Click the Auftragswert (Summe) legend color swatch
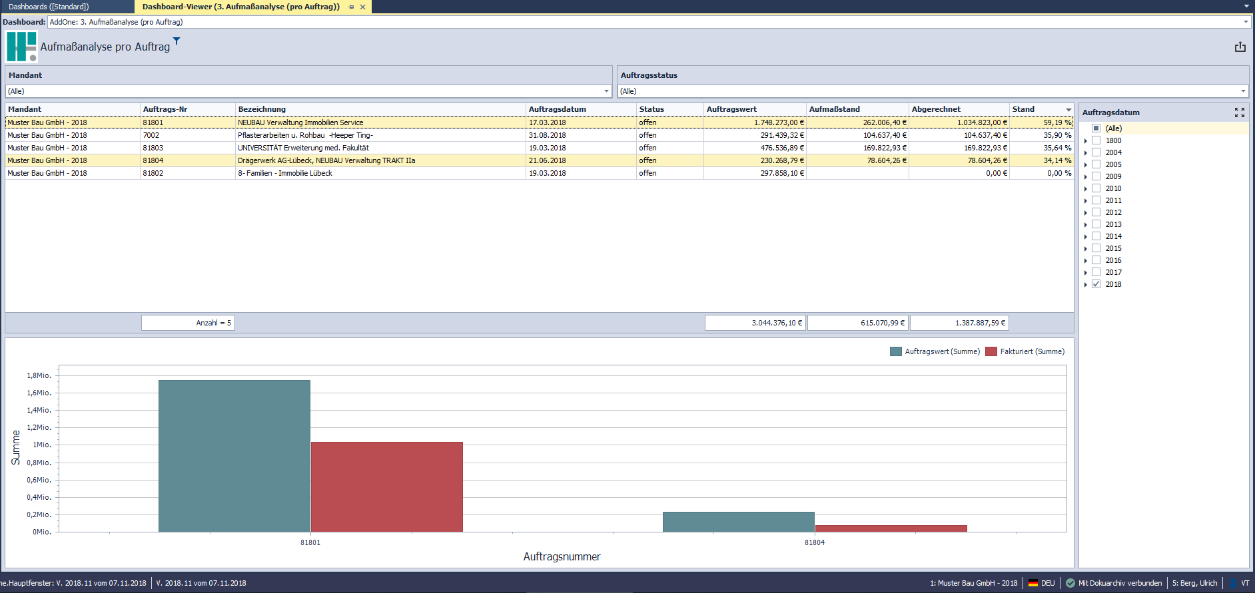Image resolution: width=1255 pixels, height=593 pixels. [896, 351]
